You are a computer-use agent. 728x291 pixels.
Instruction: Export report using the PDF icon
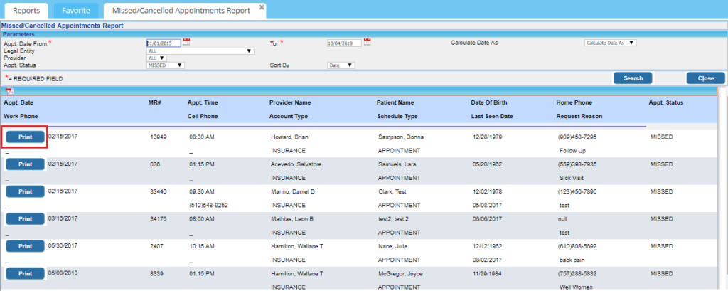tap(10, 91)
